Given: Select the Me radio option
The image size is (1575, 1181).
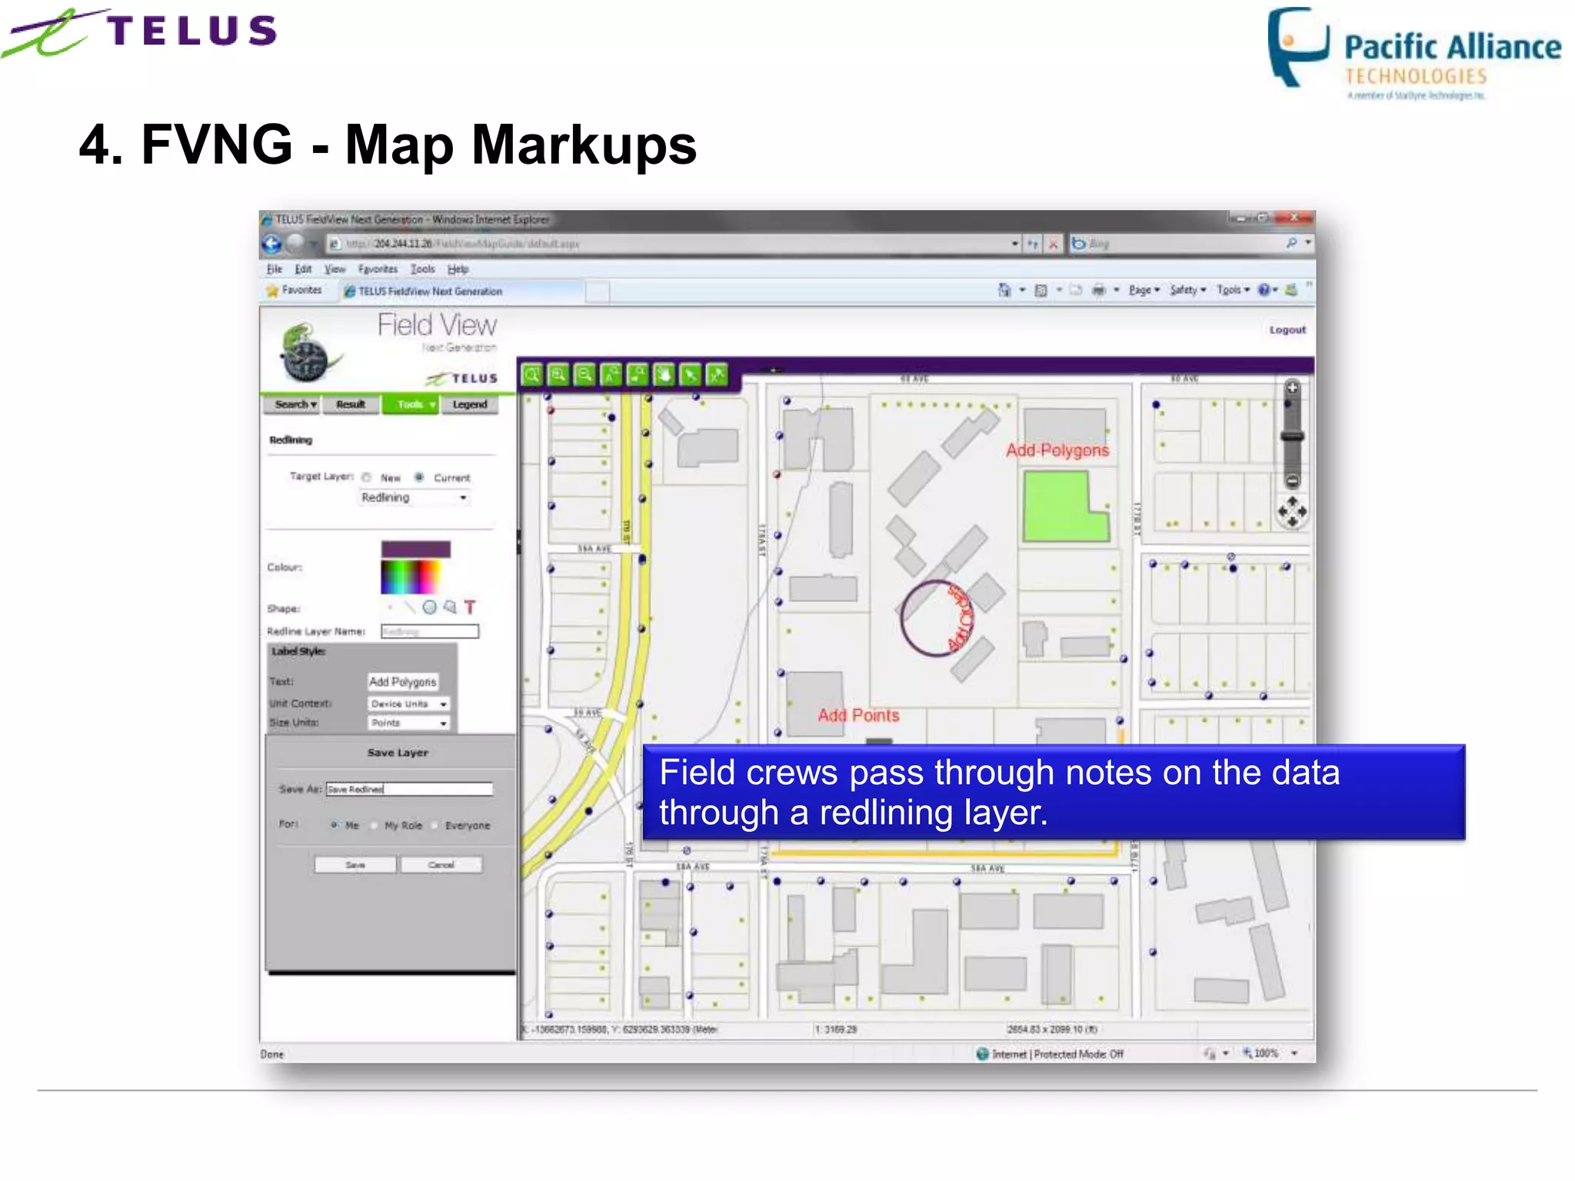Looking at the screenshot, I should point(335,825).
